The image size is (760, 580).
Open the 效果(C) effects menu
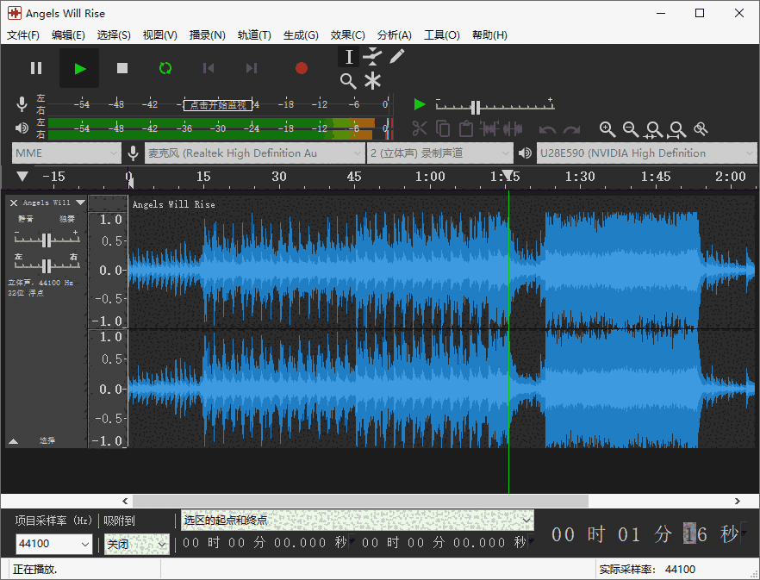[347, 35]
